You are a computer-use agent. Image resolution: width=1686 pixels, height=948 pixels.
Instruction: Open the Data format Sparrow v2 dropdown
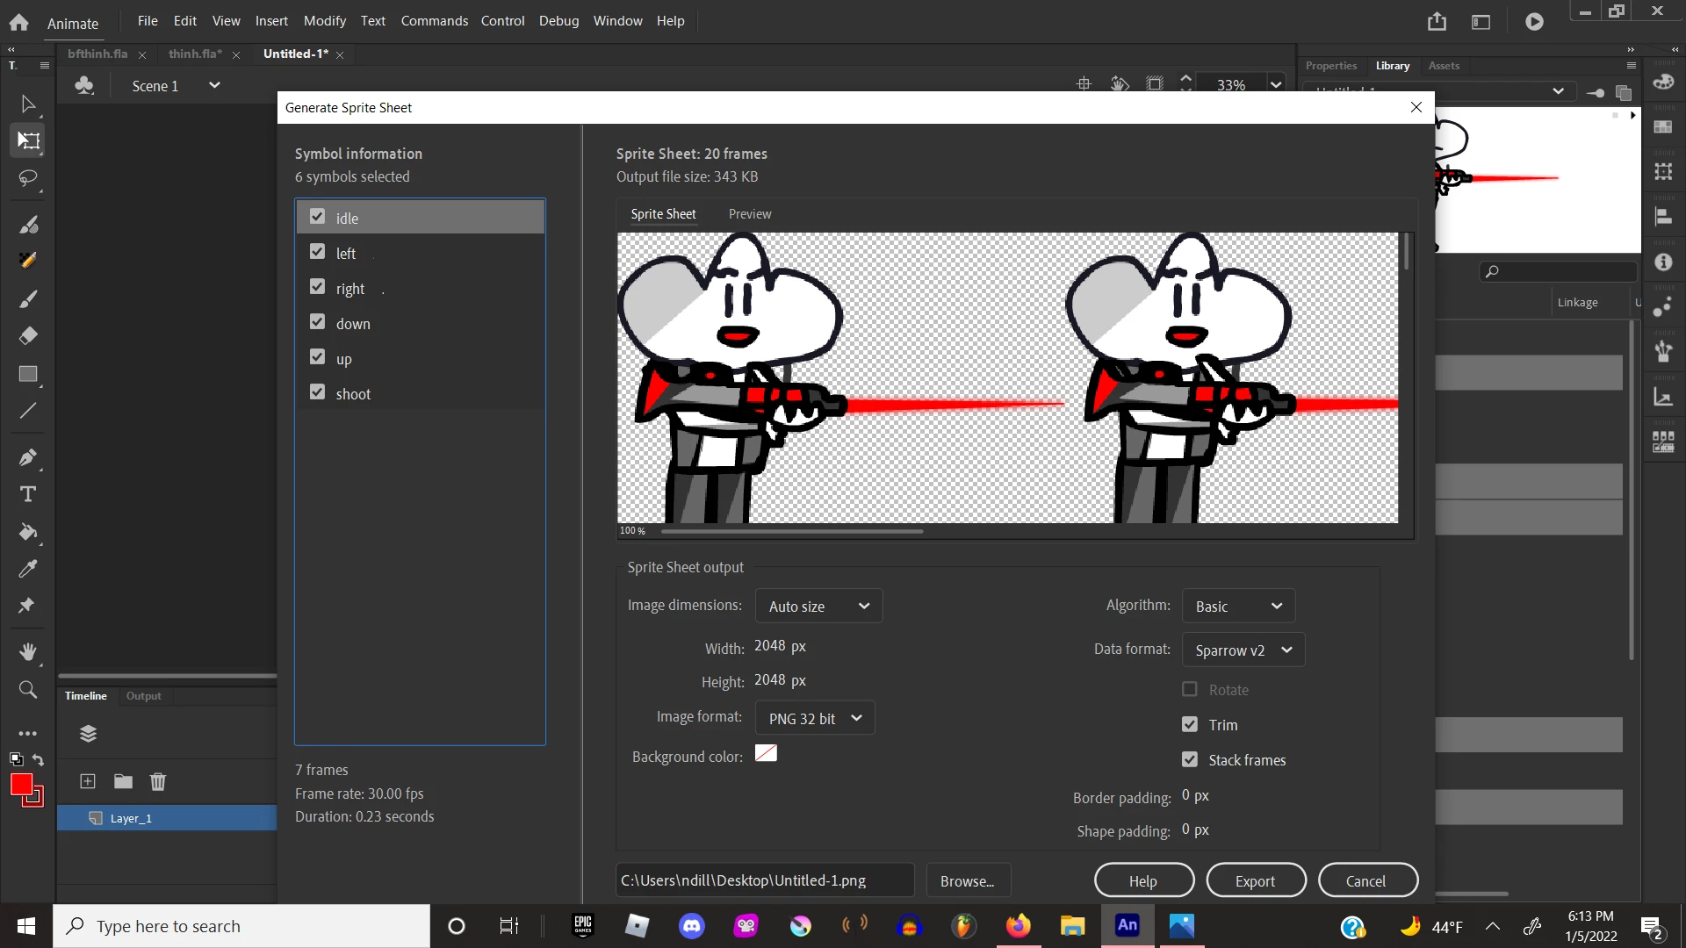click(1243, 650)
